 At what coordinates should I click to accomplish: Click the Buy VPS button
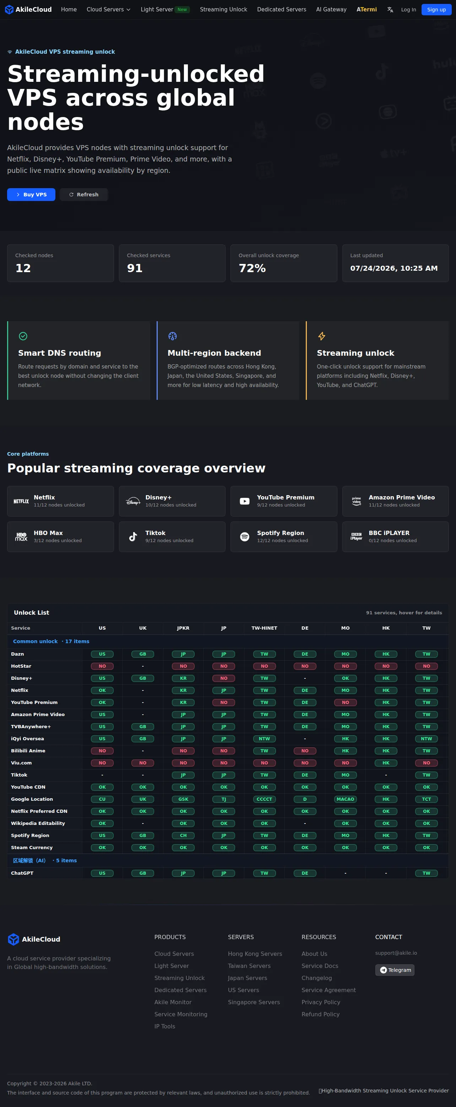pyautogui.click(x=31, y=195)
